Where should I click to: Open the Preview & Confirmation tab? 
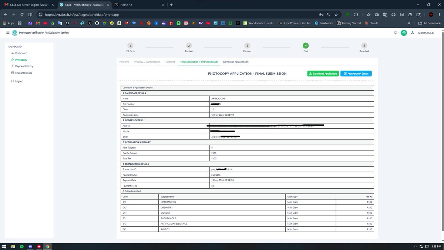(147, 62)
